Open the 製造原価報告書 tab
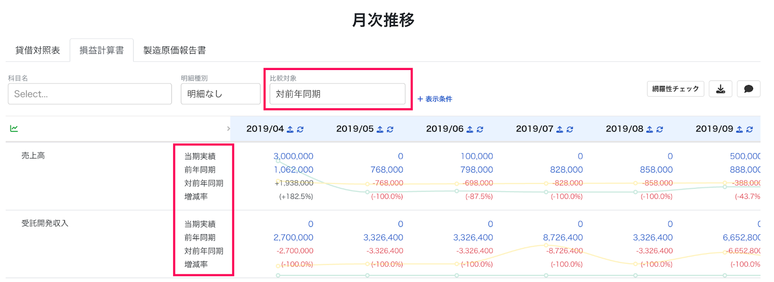Image resolution: width=774 pixels, height=282 pixels. 175,50
